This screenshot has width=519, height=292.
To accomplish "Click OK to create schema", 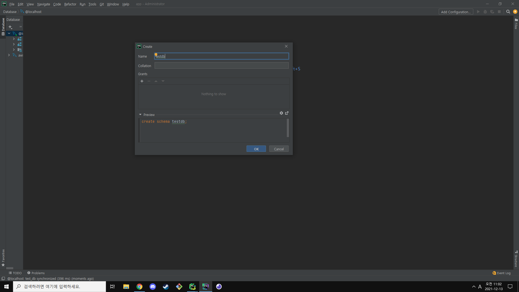I will pos(256,149).
